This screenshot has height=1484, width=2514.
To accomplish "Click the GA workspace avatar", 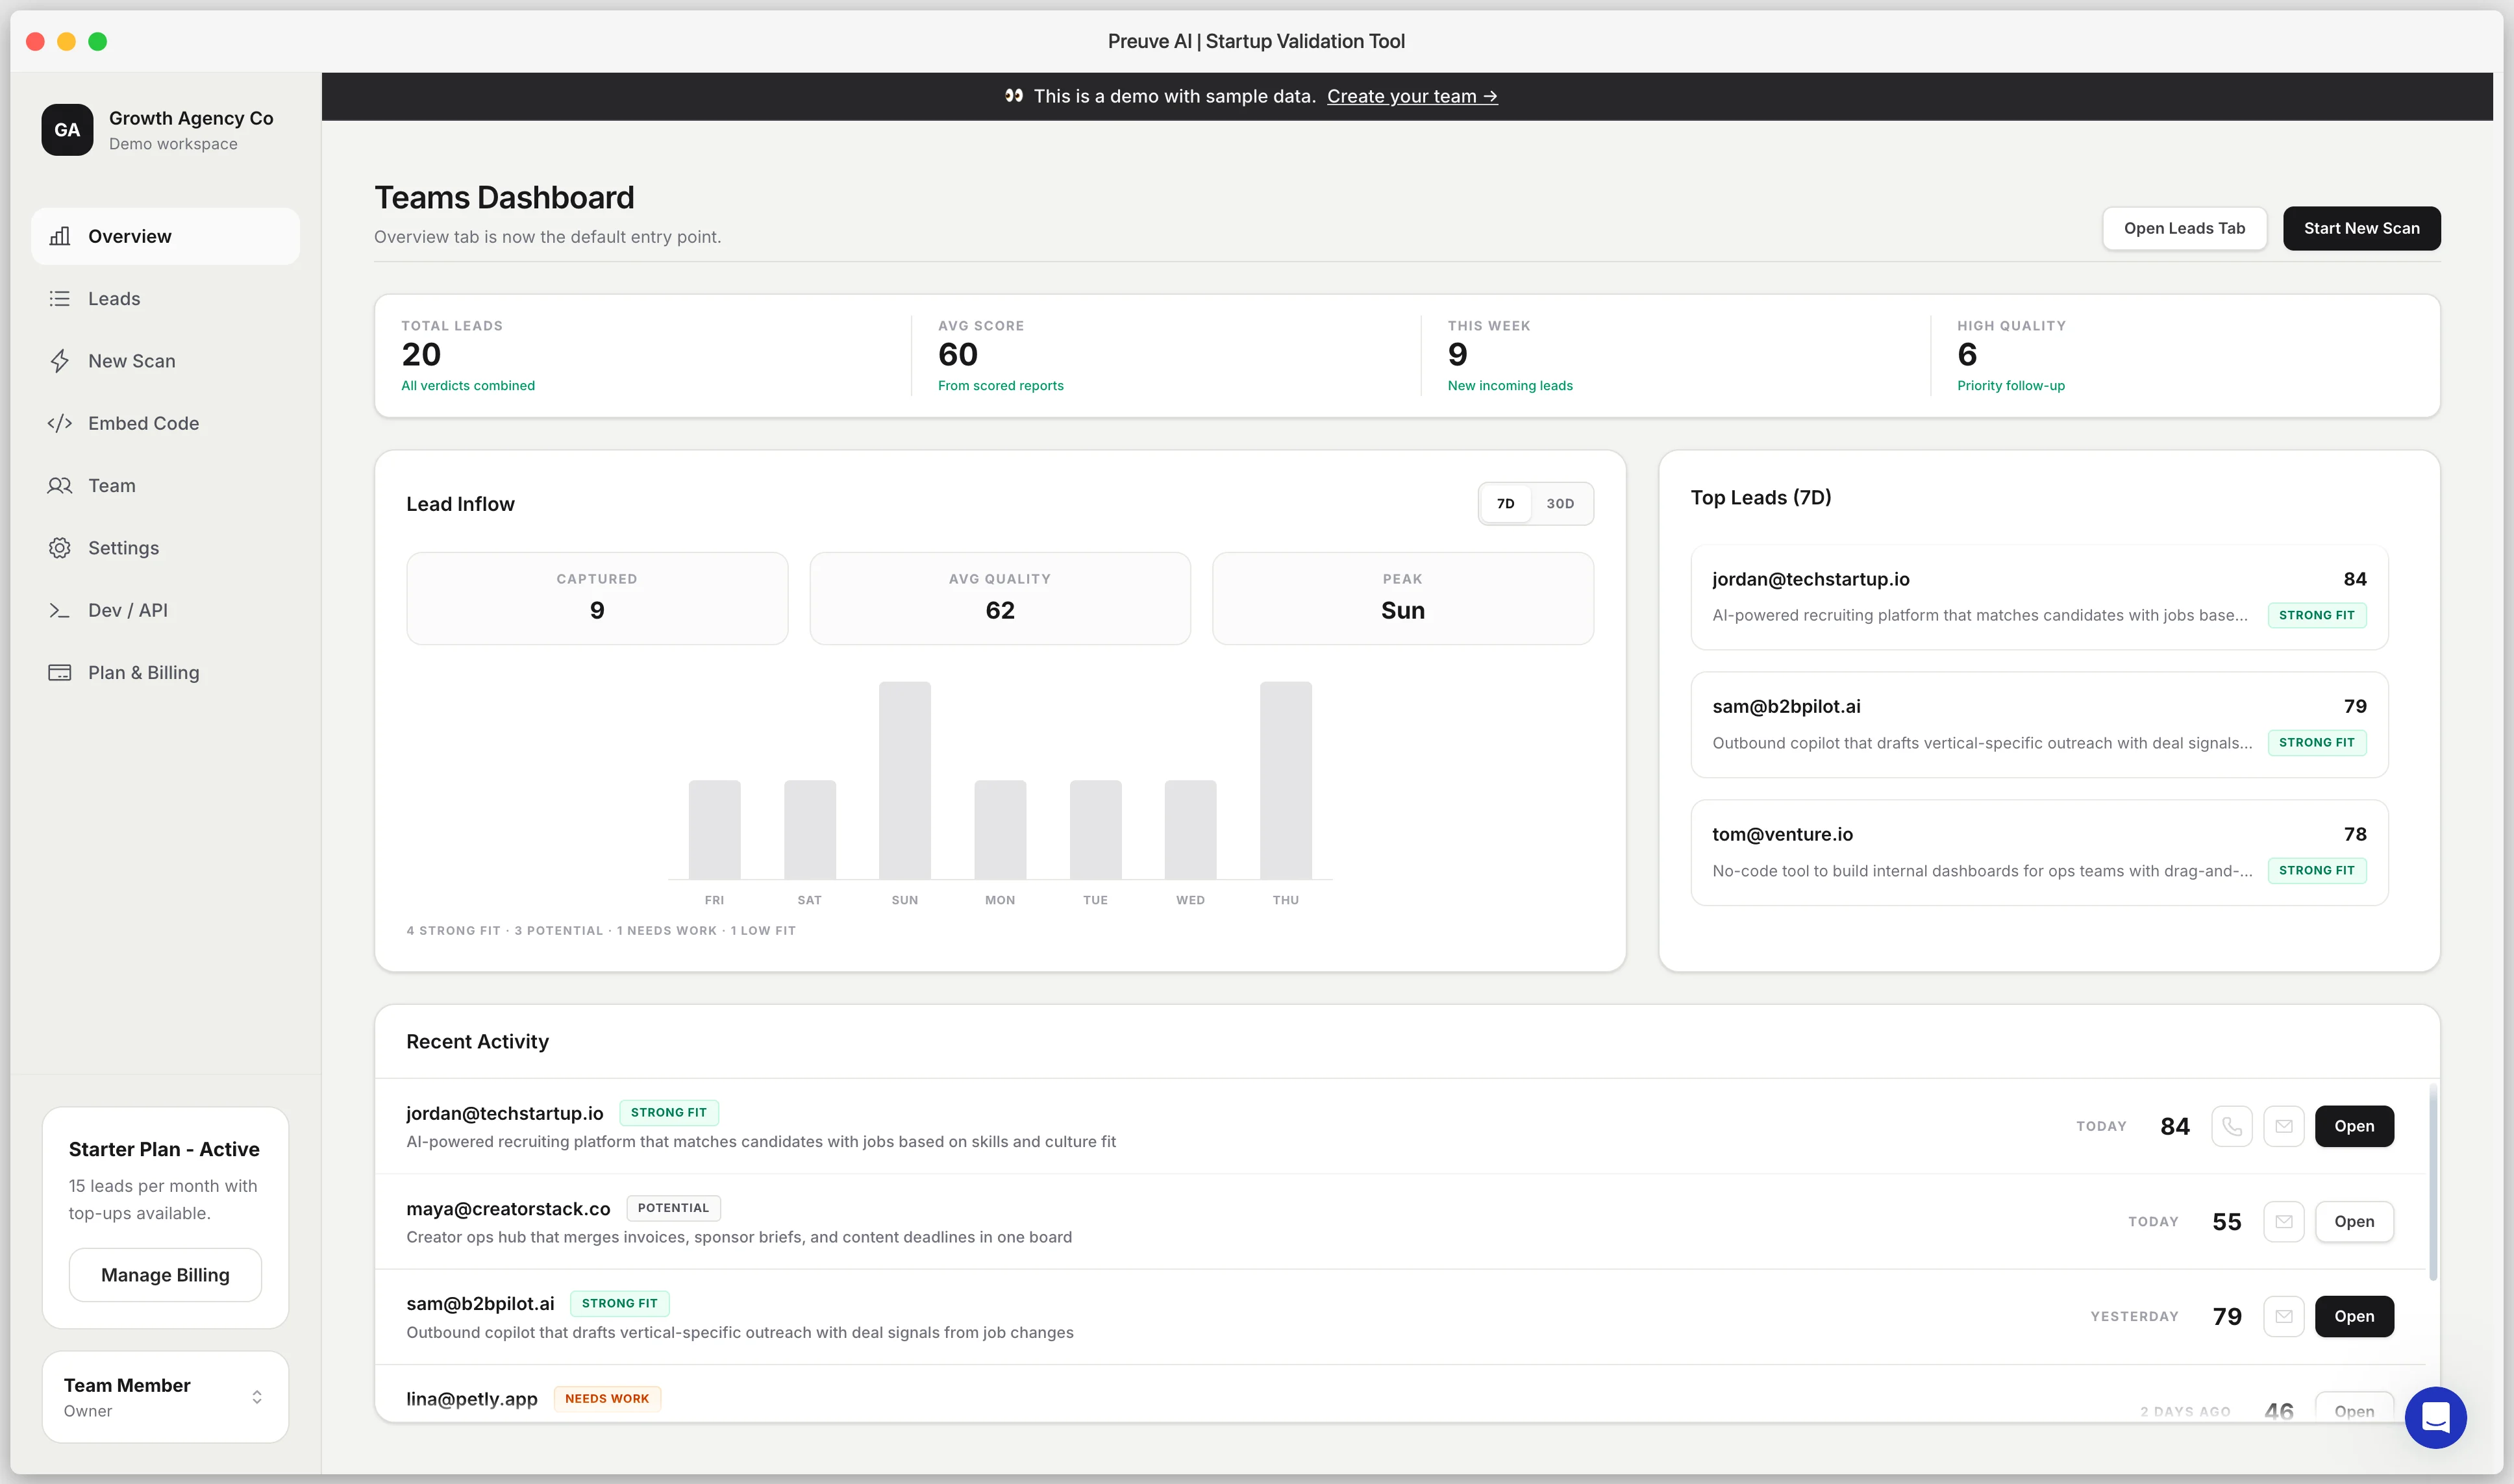I will [67, 130].
